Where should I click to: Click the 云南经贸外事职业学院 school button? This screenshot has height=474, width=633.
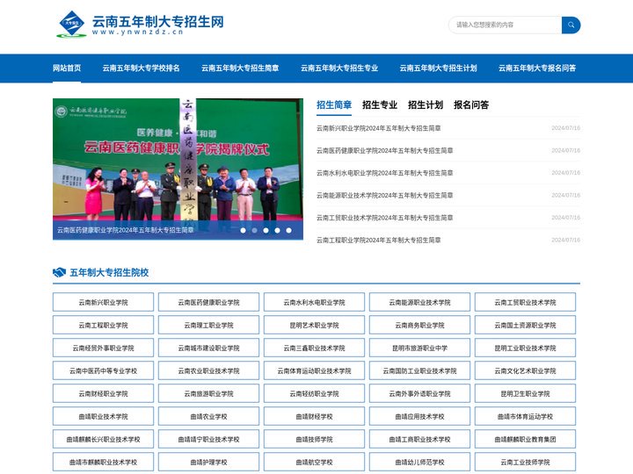click(x=104, y=348)
